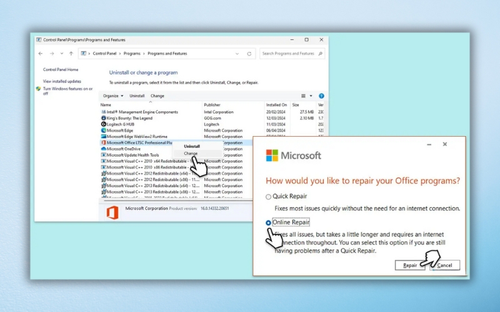The height and width of the screenshot is (312, 500).
Task: Click the Repair button in Office dialog
Action: pos(410,265)
